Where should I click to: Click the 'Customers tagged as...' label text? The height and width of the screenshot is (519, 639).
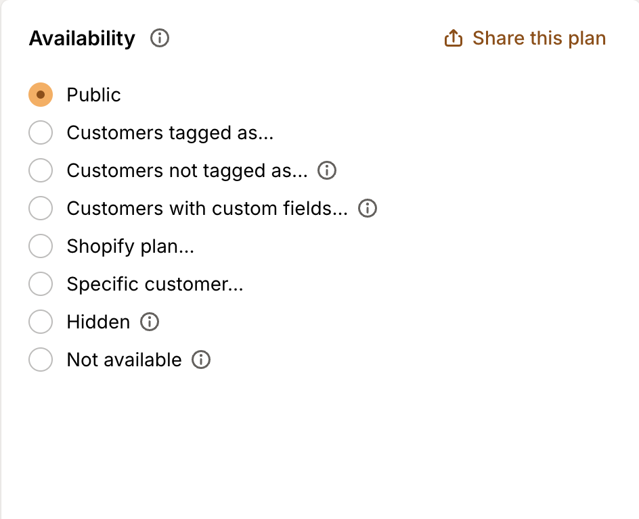tap(170, 133)
